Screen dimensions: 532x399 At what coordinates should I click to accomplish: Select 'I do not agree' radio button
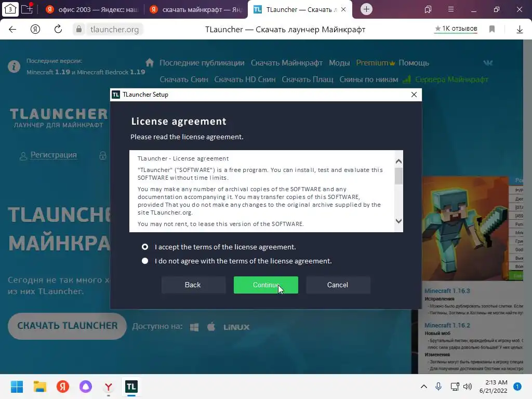pos(145,261)
